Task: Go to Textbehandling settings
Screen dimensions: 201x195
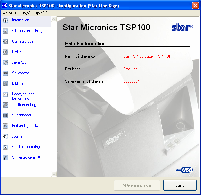Action: [24, 105]
